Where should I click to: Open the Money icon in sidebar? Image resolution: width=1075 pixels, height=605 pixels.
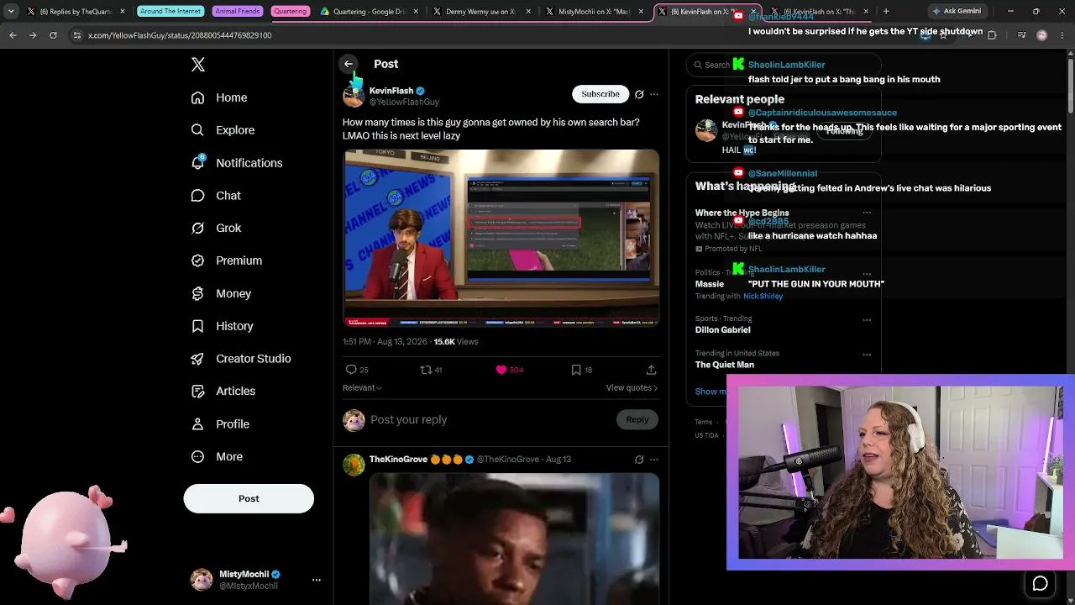(x=197, y=293)
